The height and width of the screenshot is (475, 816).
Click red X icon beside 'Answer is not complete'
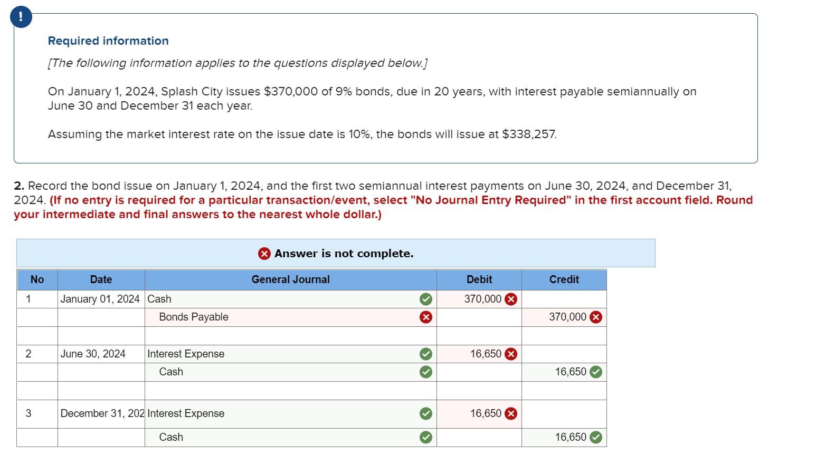point(264,254)
